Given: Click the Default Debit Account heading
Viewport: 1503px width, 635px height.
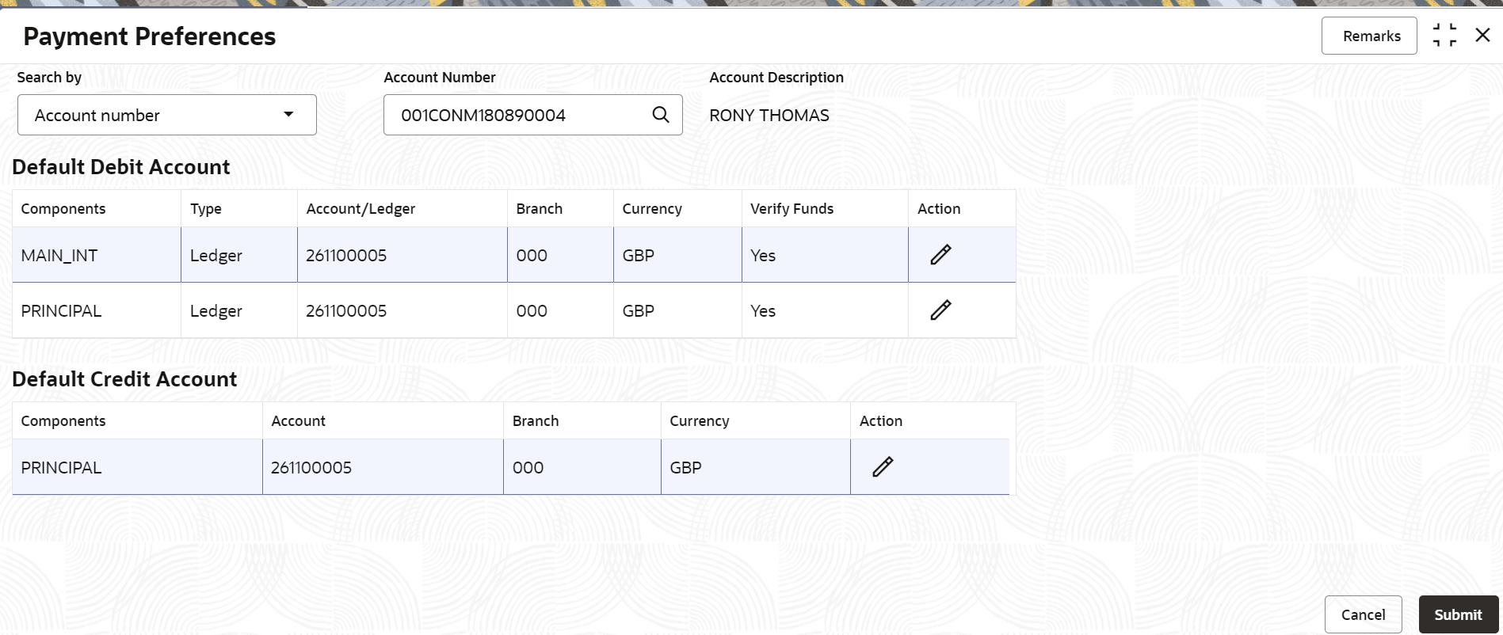Looking at the screenshot, I should pyautogui.click(x=121, y=167).
